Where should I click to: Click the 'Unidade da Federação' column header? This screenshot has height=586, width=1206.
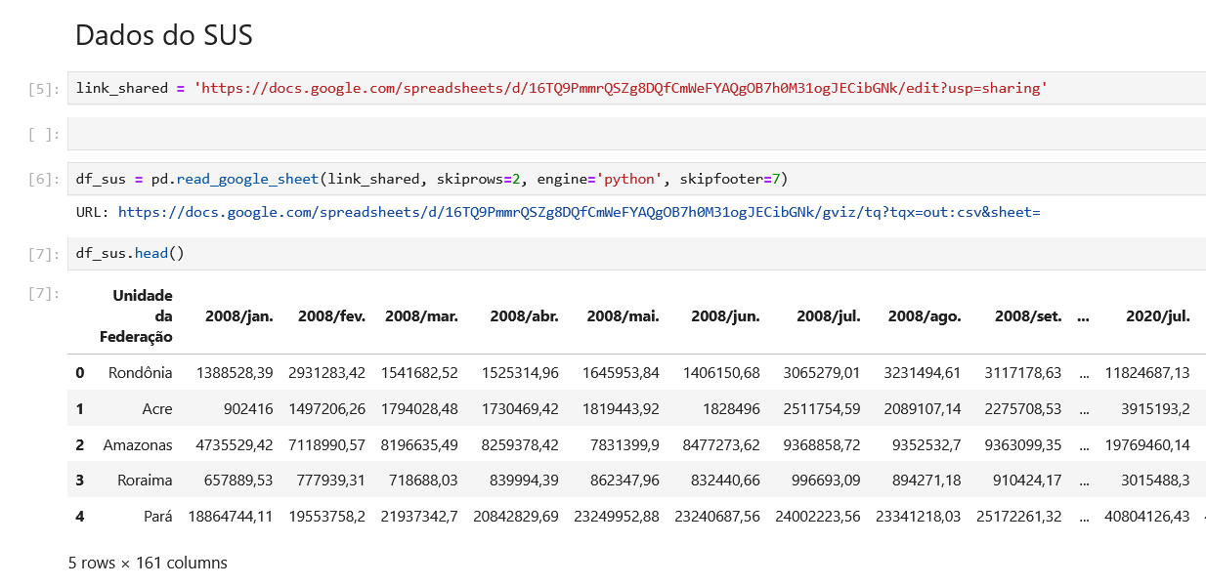[136, 315]
